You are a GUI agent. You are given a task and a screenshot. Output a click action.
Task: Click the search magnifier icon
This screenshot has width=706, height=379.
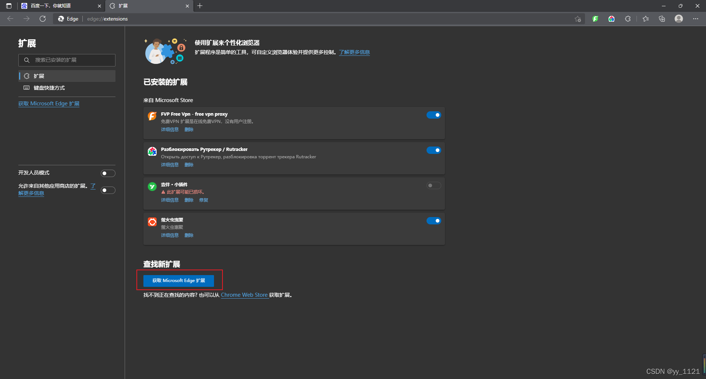(27, 60)
